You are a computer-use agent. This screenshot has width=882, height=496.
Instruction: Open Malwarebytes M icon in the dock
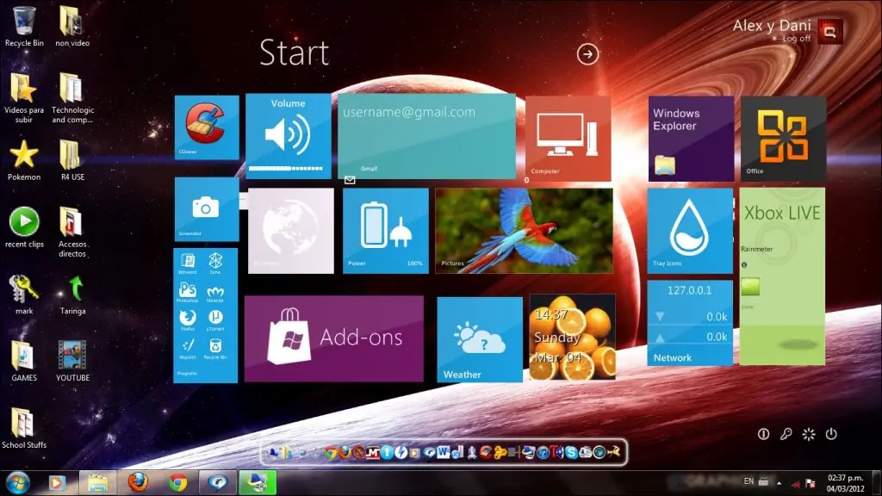coord(373,452)
